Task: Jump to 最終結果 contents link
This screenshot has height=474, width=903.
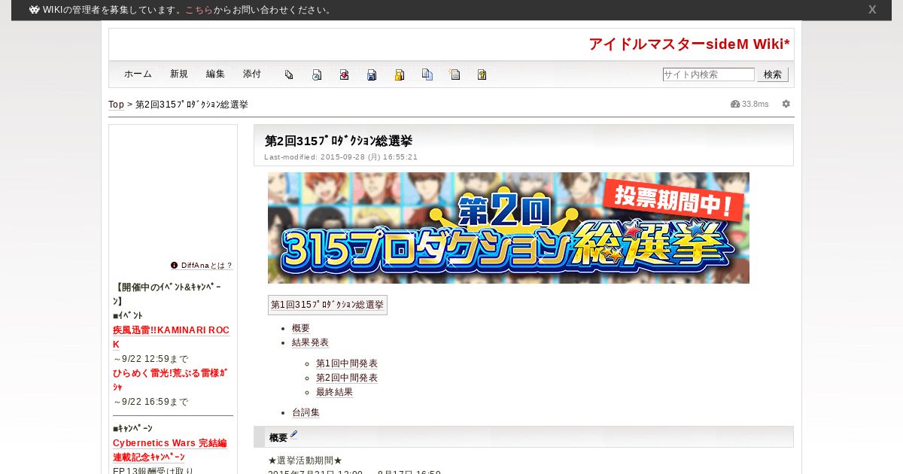Action: [334, 393]
